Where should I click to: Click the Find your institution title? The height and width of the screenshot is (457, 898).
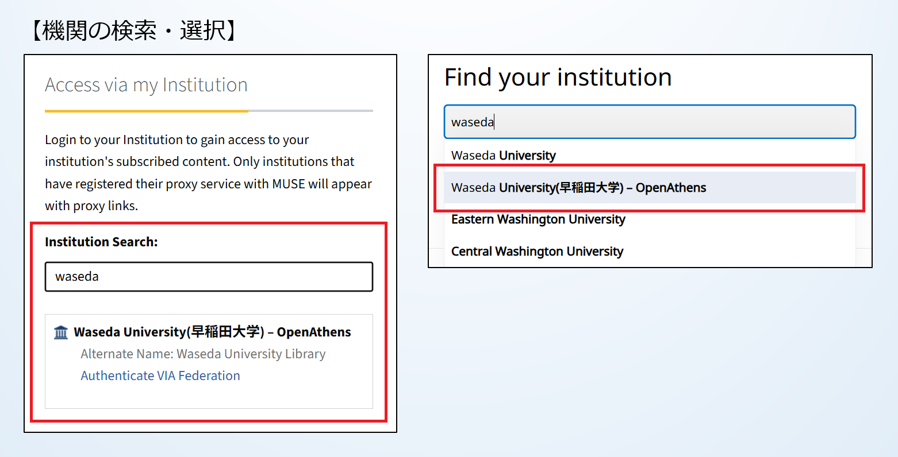[x=558, y=78]
